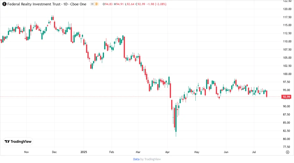Click the 107.50 price axis label
This screenshot has width=294, height=163.
coord(287,49)
